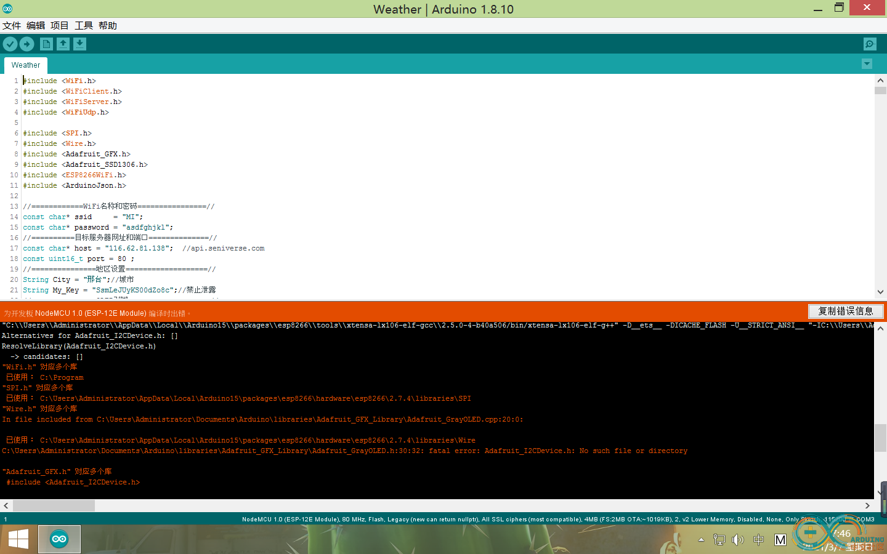
Task: Click the 'String City' code line
Action: click(x=79, y=279)
